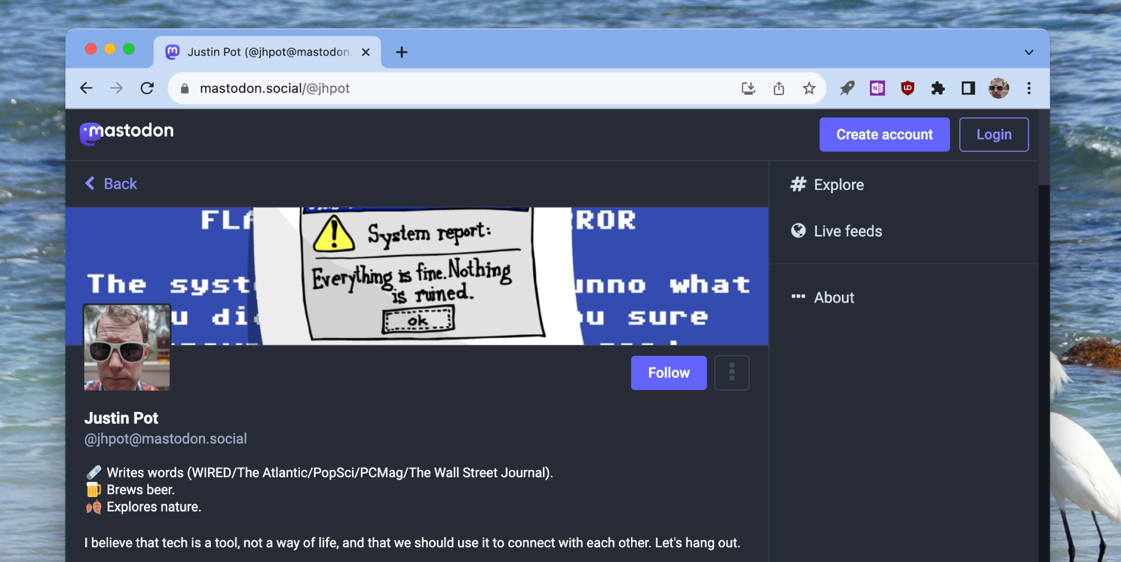
Task: Click the Share page icon in address bar
Action: (779, 88)
